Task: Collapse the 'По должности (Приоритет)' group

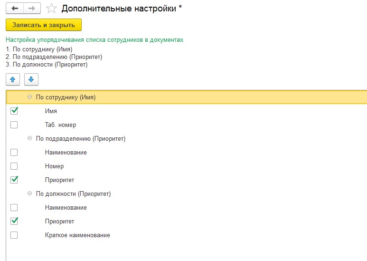Action: [x=30, y=193]
